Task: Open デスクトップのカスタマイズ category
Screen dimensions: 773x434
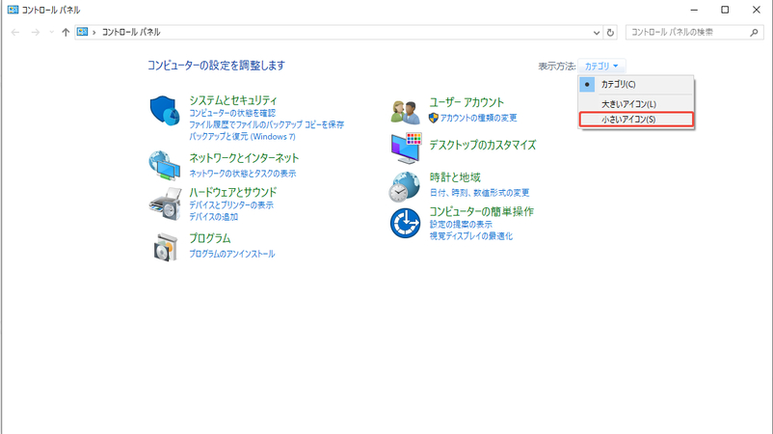Action: click(x=483, y=145)
